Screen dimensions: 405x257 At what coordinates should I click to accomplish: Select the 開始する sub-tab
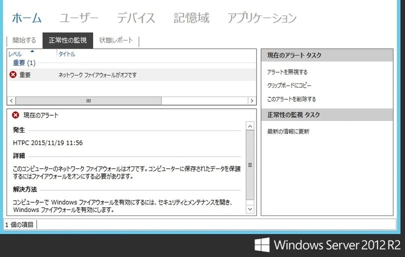click(24, 40)
